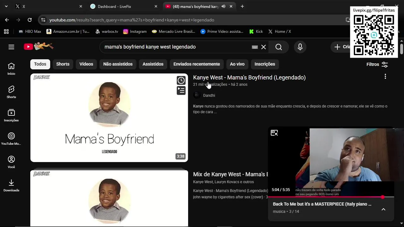Viewport: 404px width, 227px height.
Task: Open the on-screen keyboard in search box
Action: 255,47
